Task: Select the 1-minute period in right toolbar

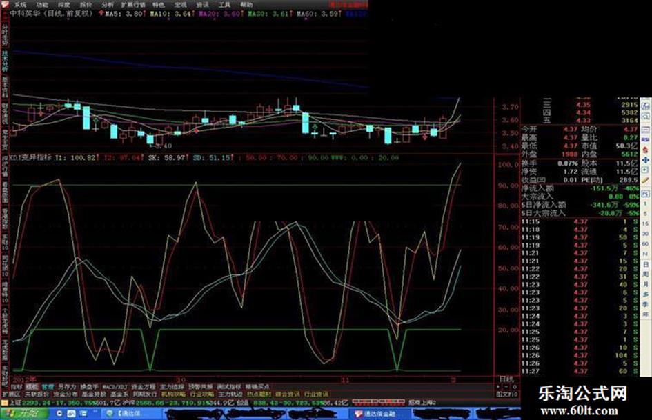Action: 645,203
